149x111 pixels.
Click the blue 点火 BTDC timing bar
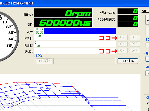click(x=80, y=31)
